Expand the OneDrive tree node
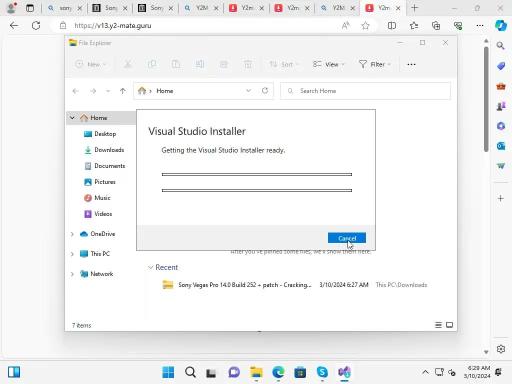The image size is (512, 384). [x=72, y=234]
